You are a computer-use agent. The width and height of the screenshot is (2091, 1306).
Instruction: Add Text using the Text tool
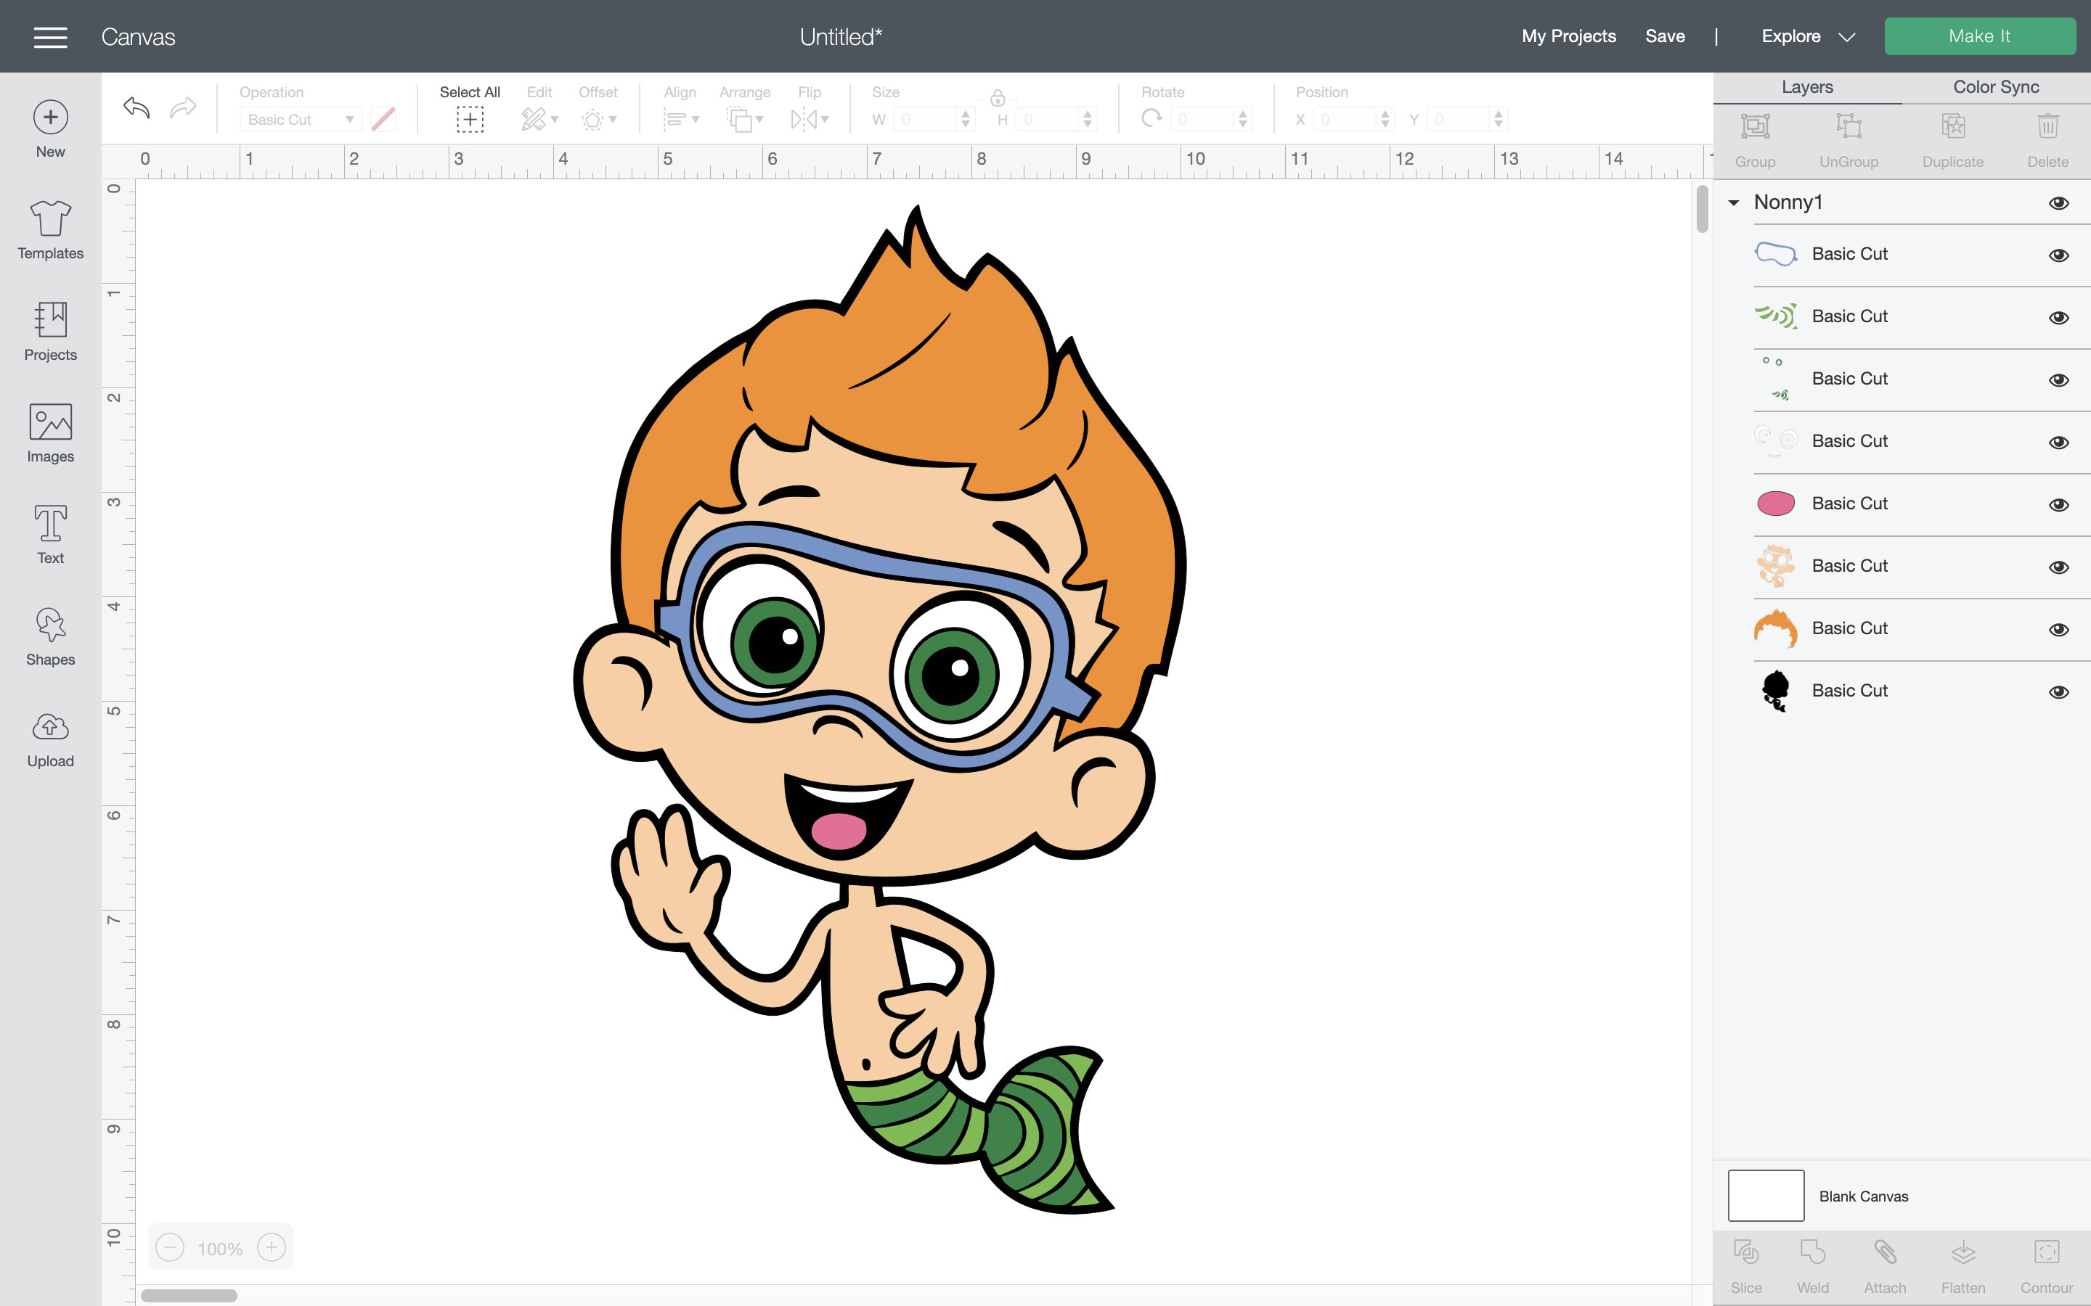point(50,535)
